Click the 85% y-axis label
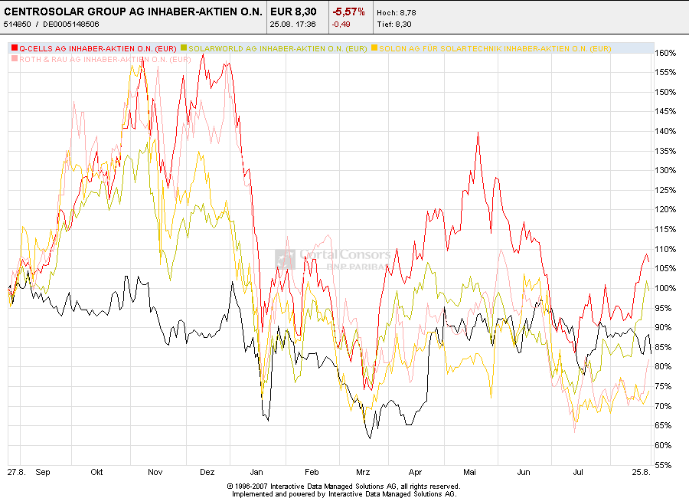This screenshot has height=498, width=689. click(663, 347)
